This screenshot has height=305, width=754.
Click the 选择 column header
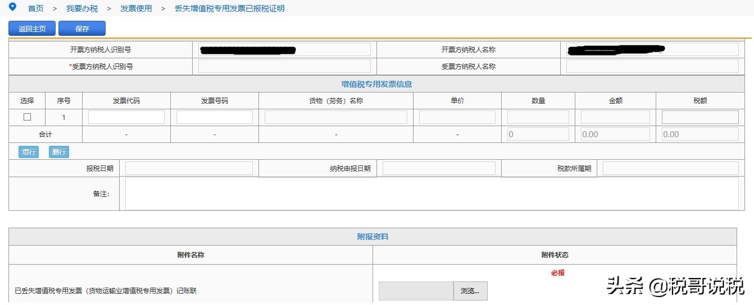[x=27, y=101]
